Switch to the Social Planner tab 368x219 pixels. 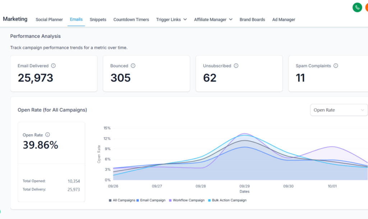click(x=49, y=19)
